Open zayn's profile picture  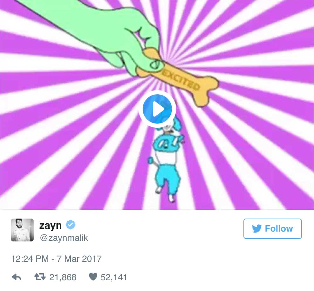(22, 230)
